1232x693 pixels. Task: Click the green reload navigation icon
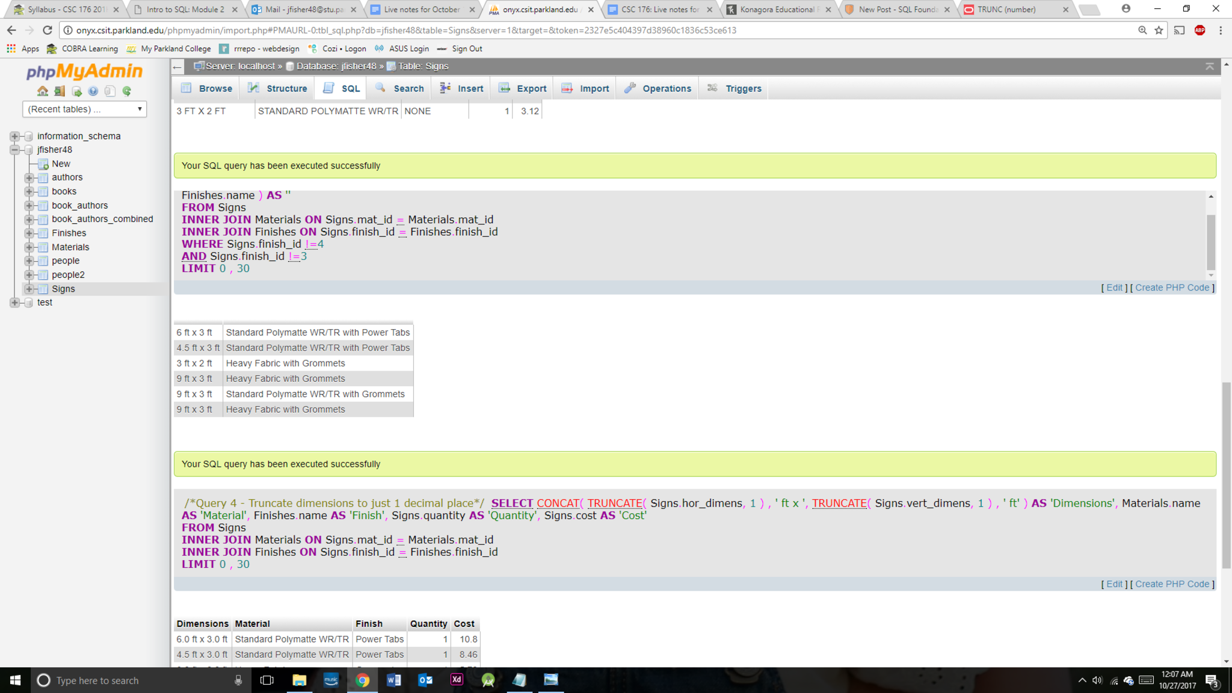(x=127, y=91)
